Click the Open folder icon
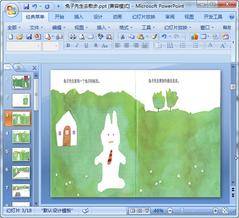 20,37
